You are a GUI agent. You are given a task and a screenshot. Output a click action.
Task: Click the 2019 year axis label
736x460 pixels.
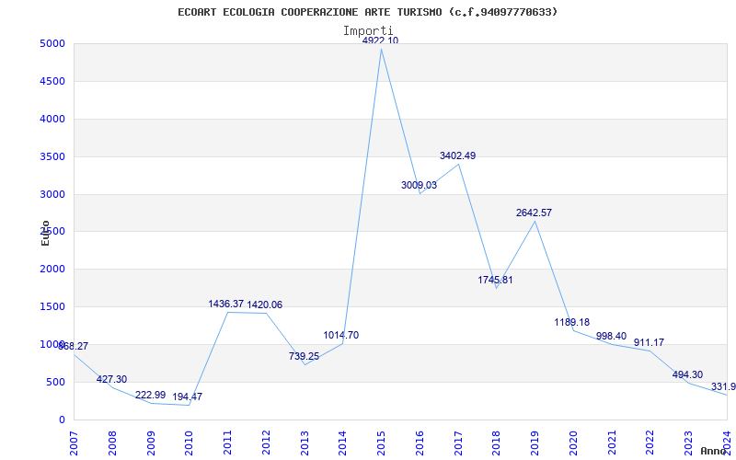coord(535,443)
